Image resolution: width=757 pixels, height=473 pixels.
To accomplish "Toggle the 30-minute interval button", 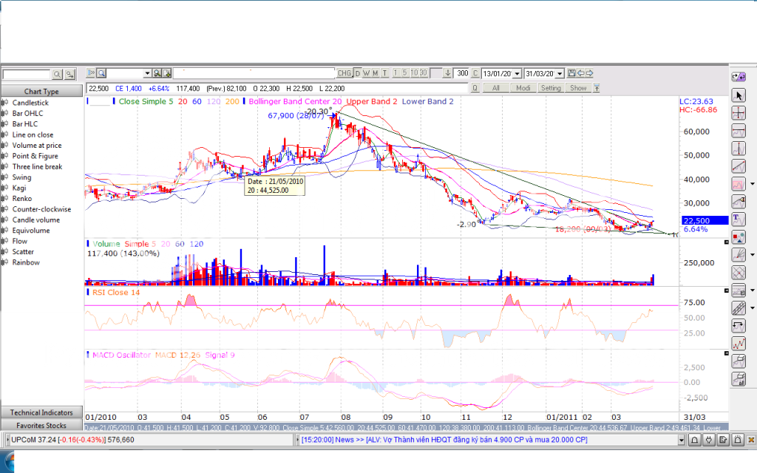I will click(x=423, y=73).
